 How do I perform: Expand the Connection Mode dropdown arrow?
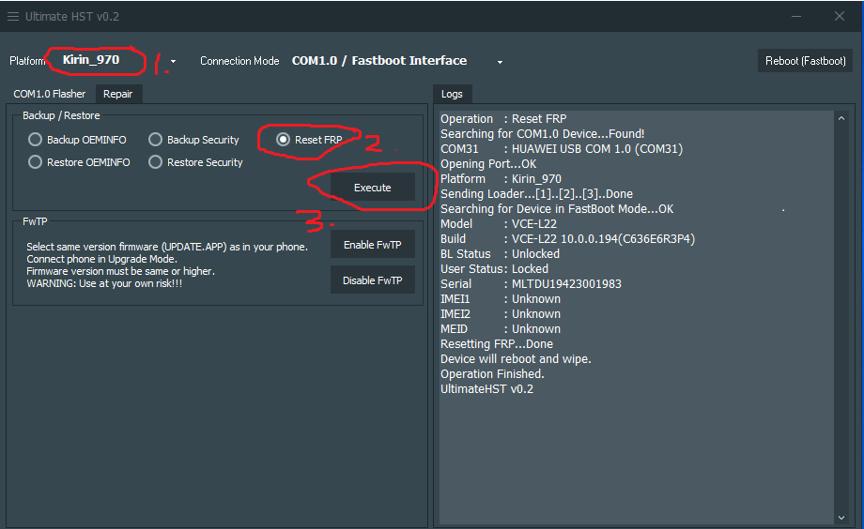click(x=500, y=62)
